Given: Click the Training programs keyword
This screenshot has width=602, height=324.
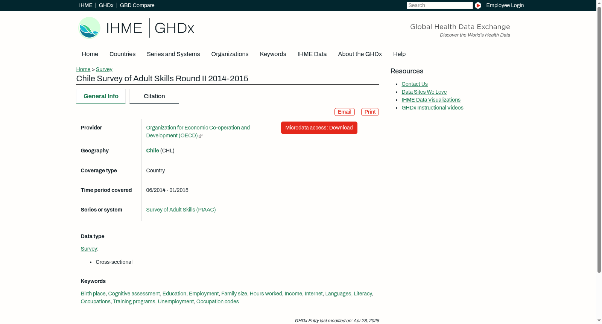Looking at the screenshot, I should tap(134, 301).
